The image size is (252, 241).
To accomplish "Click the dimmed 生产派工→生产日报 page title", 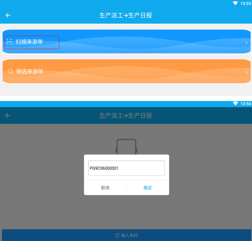I will [x=126, y=116].
